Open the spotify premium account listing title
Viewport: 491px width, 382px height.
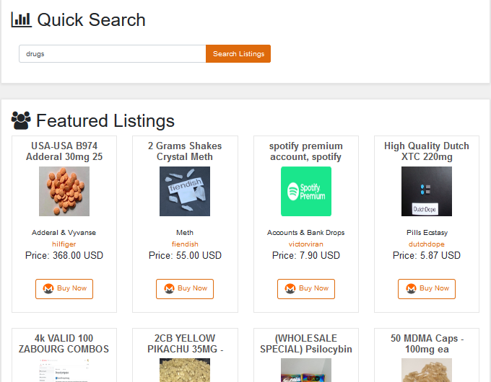(305, 151)
